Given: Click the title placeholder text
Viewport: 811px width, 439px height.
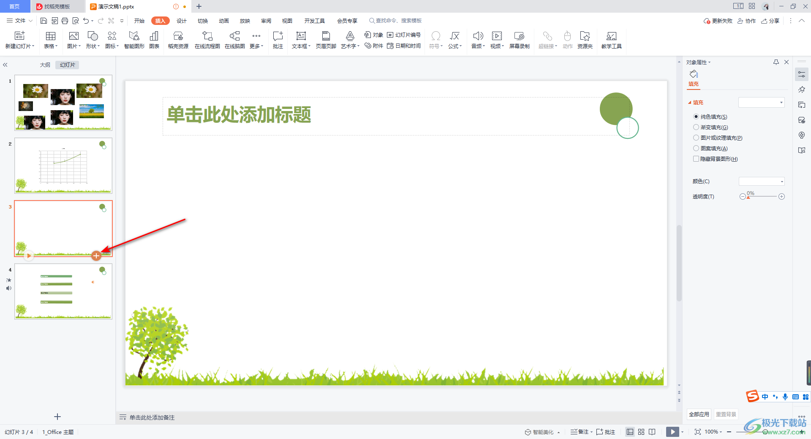Looking at the screenshot, I should tap(239, 115).
